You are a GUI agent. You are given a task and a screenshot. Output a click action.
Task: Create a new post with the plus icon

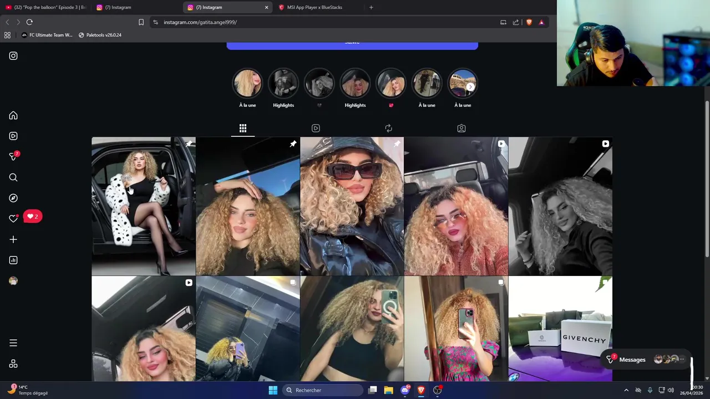coord(13,239)
